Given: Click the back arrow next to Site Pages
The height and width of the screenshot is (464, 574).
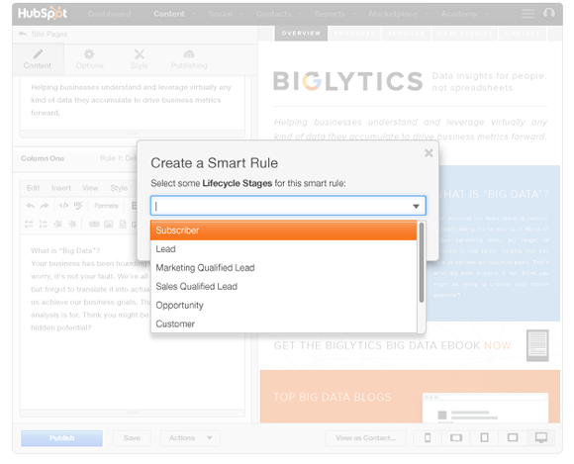Looking at the screenshot, I should pyautogui.click(x=23, y=34).
